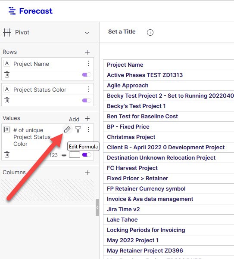This screenshot has width=234, height=259.
Task: Open the three-dot menu for Project Status Color row
Action: coord(88,89)
